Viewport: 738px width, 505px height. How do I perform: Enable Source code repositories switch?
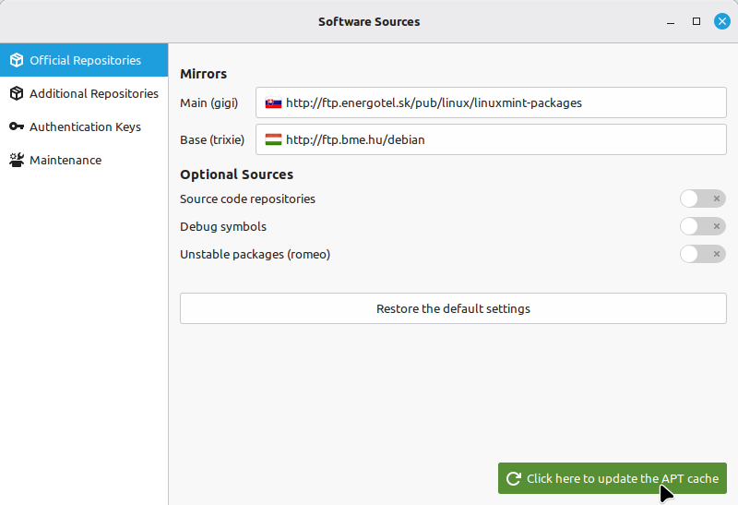(x=702, y=198)
